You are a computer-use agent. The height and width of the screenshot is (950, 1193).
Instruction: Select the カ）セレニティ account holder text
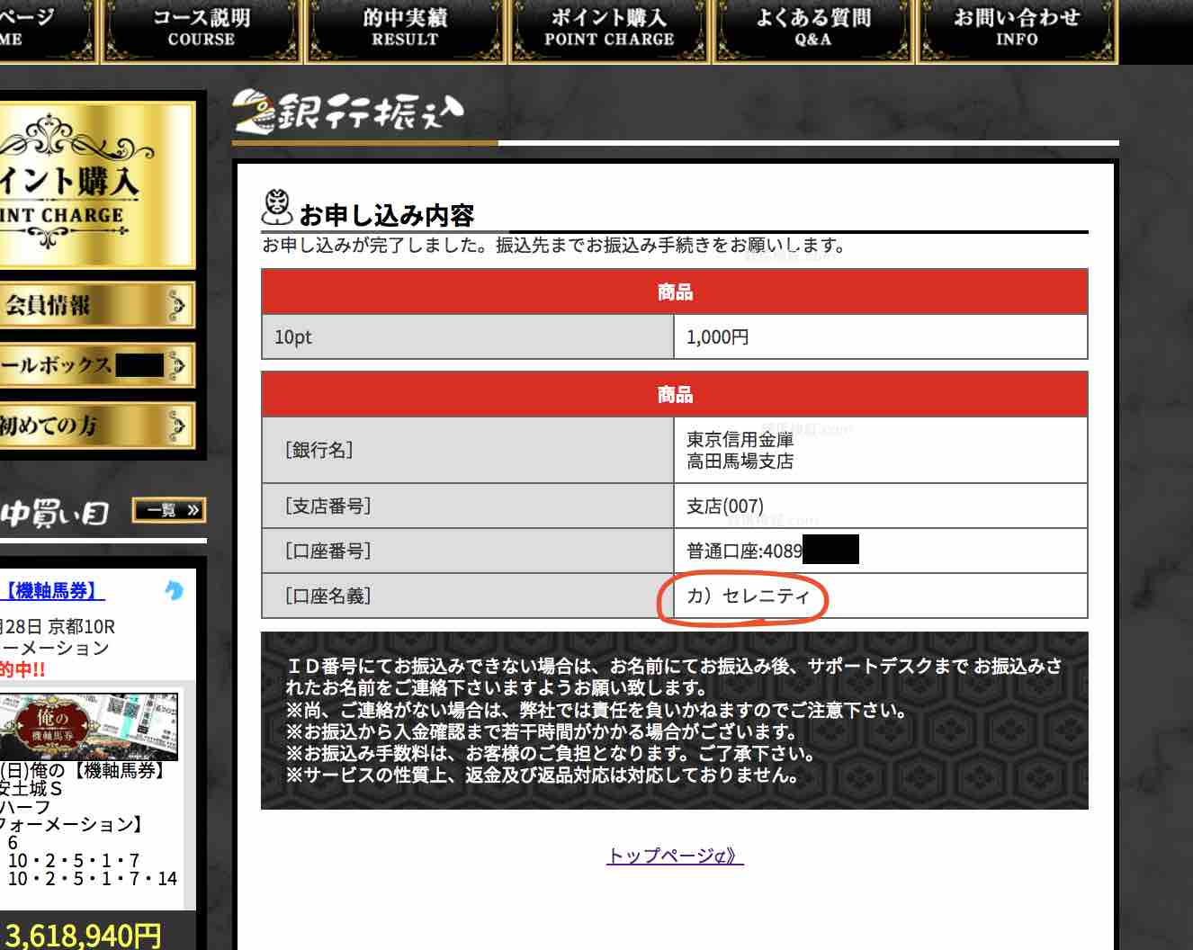(749, 596)
